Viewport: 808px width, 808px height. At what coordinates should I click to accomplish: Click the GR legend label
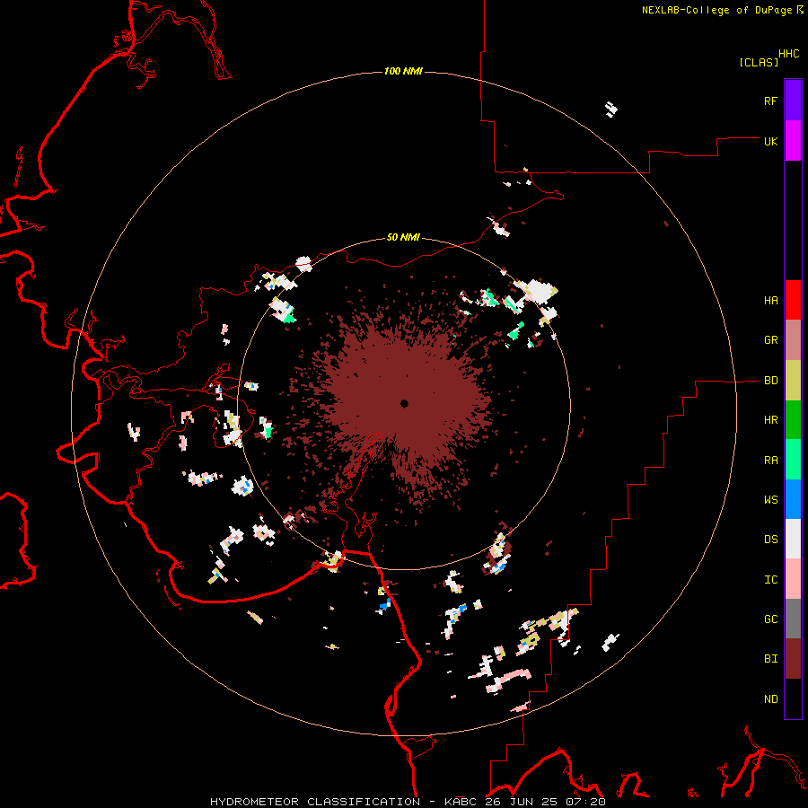tap(771, 340)
